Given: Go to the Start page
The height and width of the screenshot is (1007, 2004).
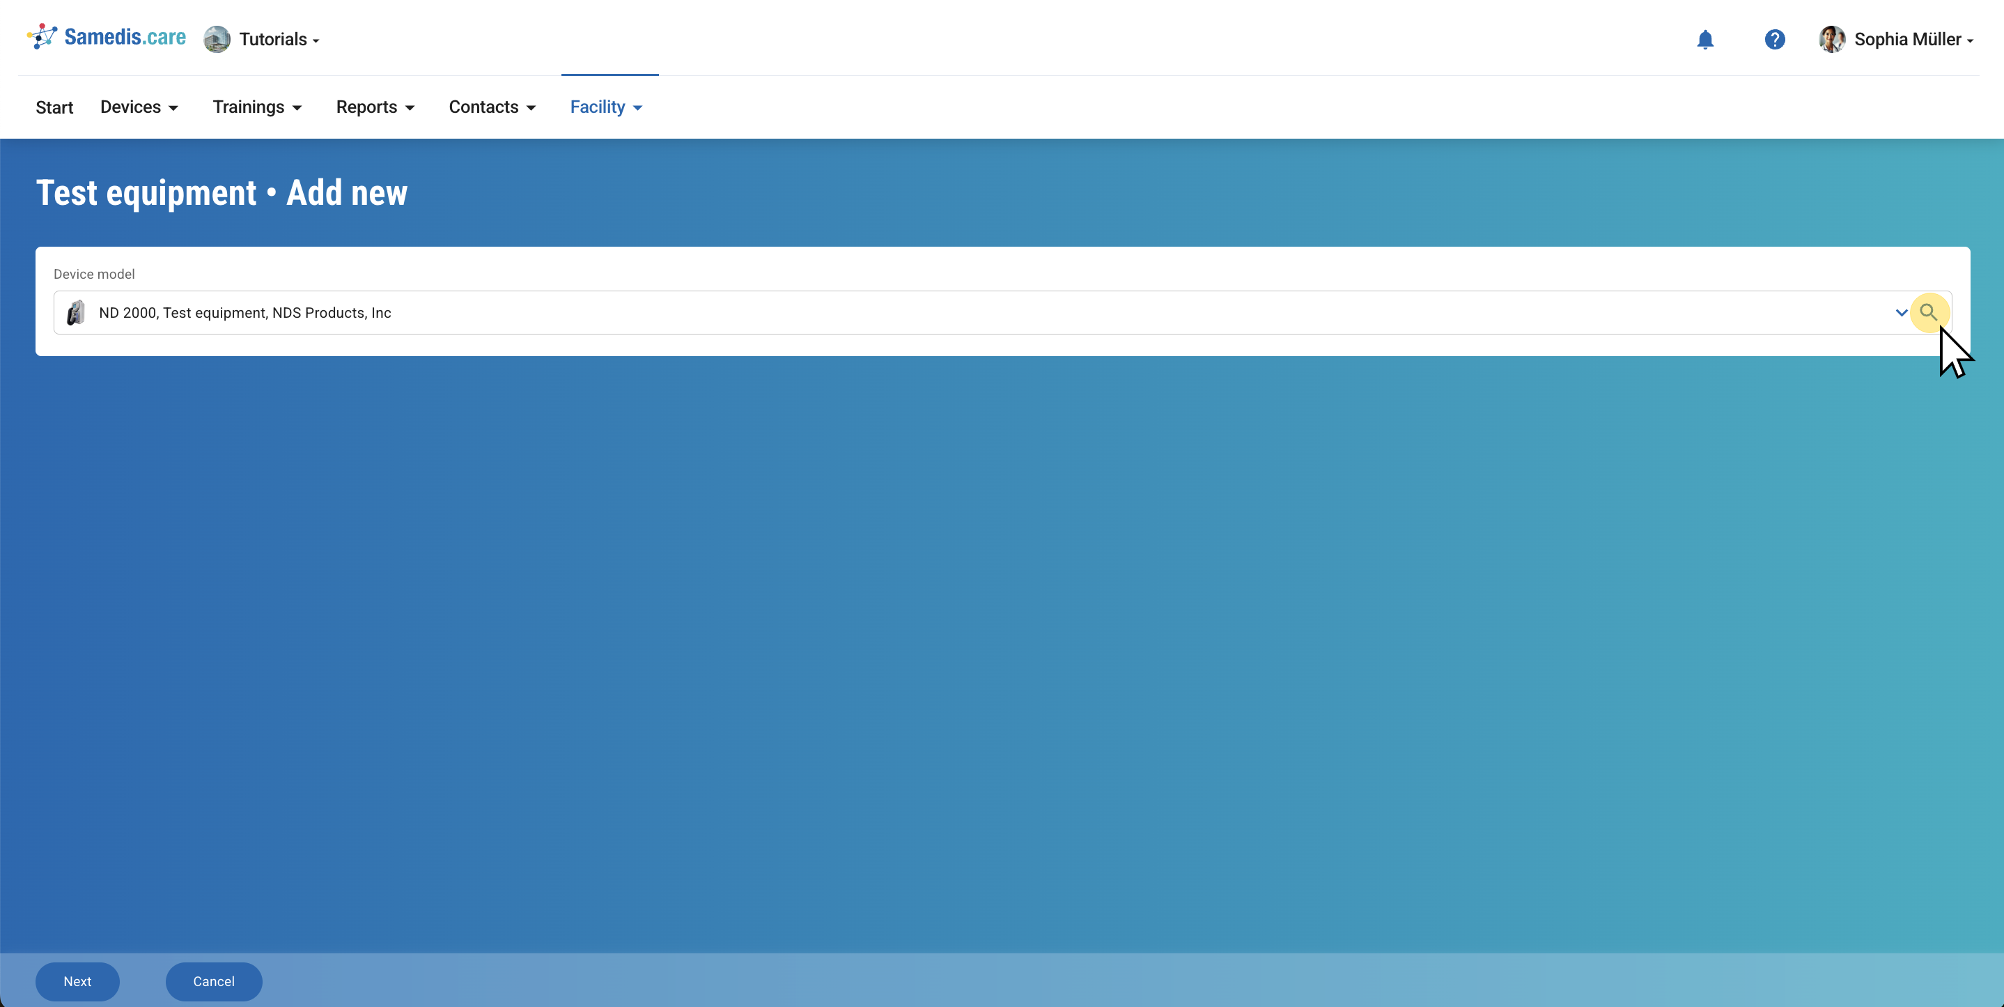Looking at the screenshot, I should [54, 107].
